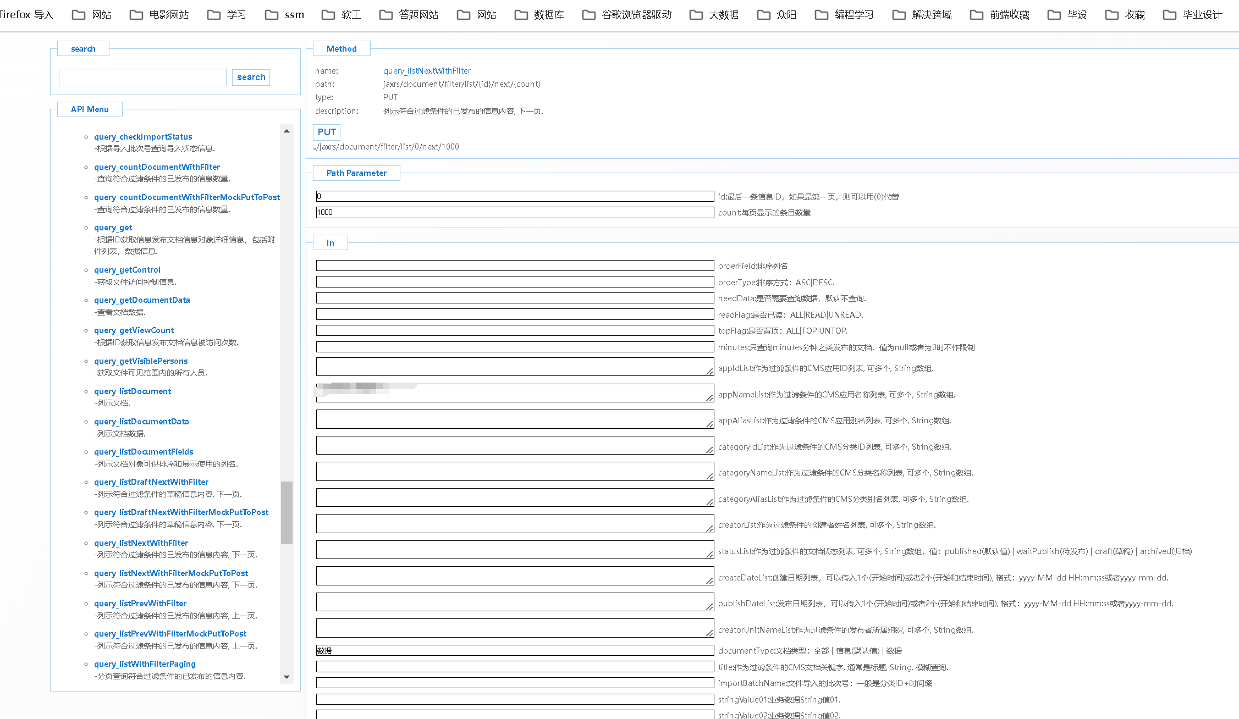Open the 大数据 bookmark folder
1239x719 pixels.
(714, 15)
